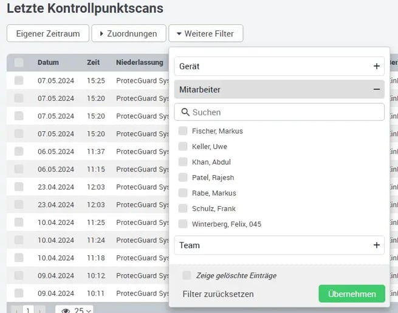This screenshot has width=398, height=313.
Task: Collapse the Mitarbeiter filter section
Action: [x=280, y=89]
